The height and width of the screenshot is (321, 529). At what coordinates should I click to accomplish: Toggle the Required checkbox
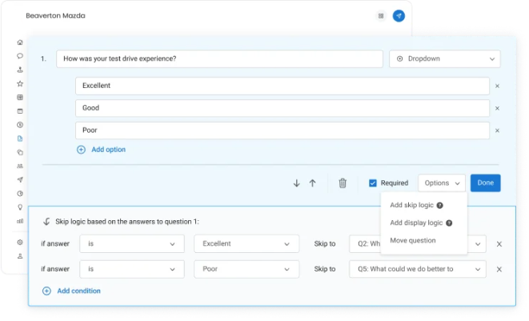click(x=373, y=183)
